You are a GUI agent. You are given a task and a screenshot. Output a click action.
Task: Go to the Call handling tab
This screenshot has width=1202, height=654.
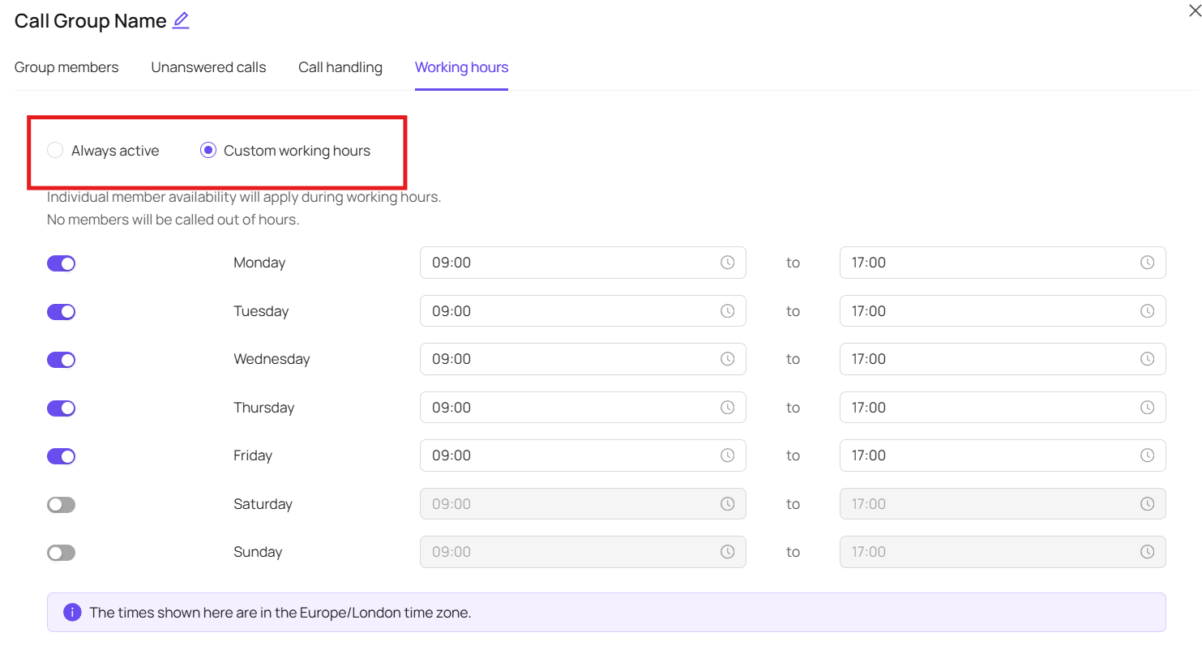pyautogui.click(x=340, y=67)
